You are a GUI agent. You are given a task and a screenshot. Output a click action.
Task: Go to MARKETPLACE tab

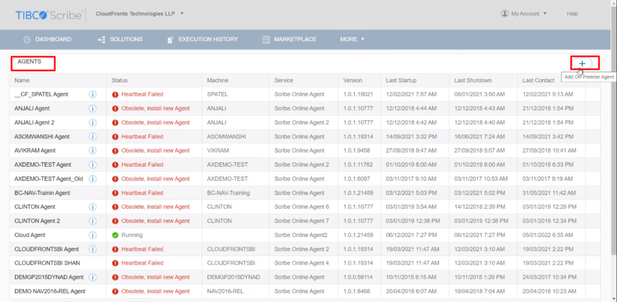[x=295, y=39]
